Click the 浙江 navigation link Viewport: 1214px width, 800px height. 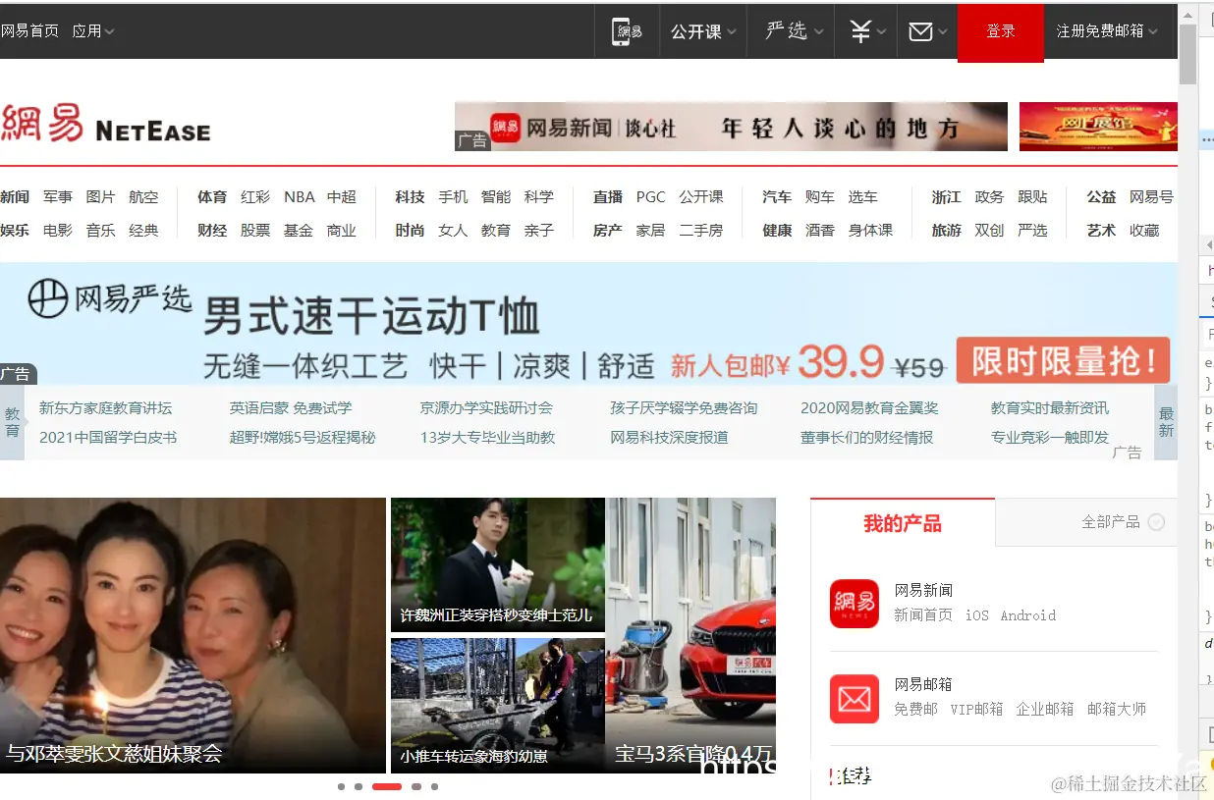(946, 197)
